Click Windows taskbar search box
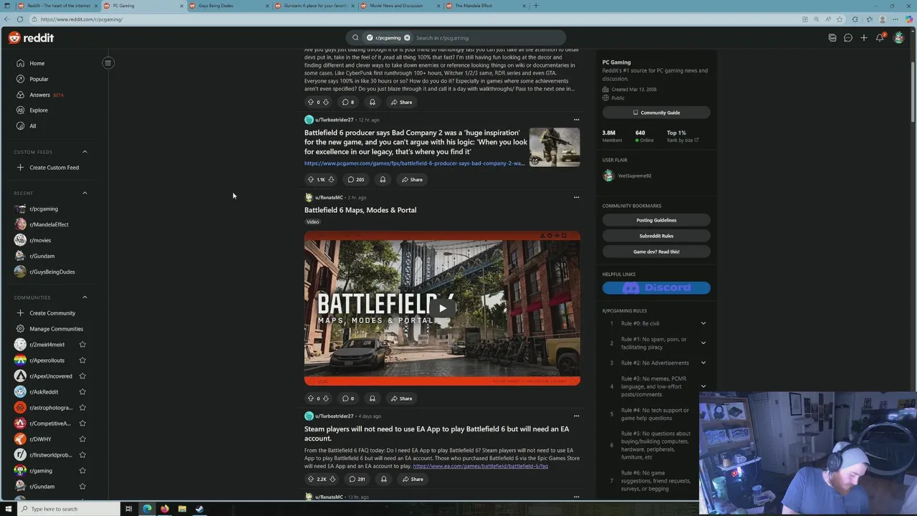Image resolution: width=917 pixels, height=516 pixels. [x=68, y=509]
